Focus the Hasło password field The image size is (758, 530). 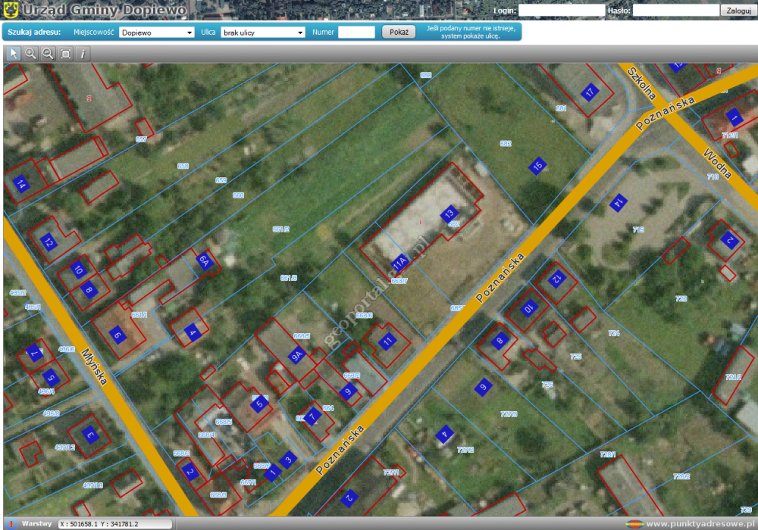(x=675, y=11)
